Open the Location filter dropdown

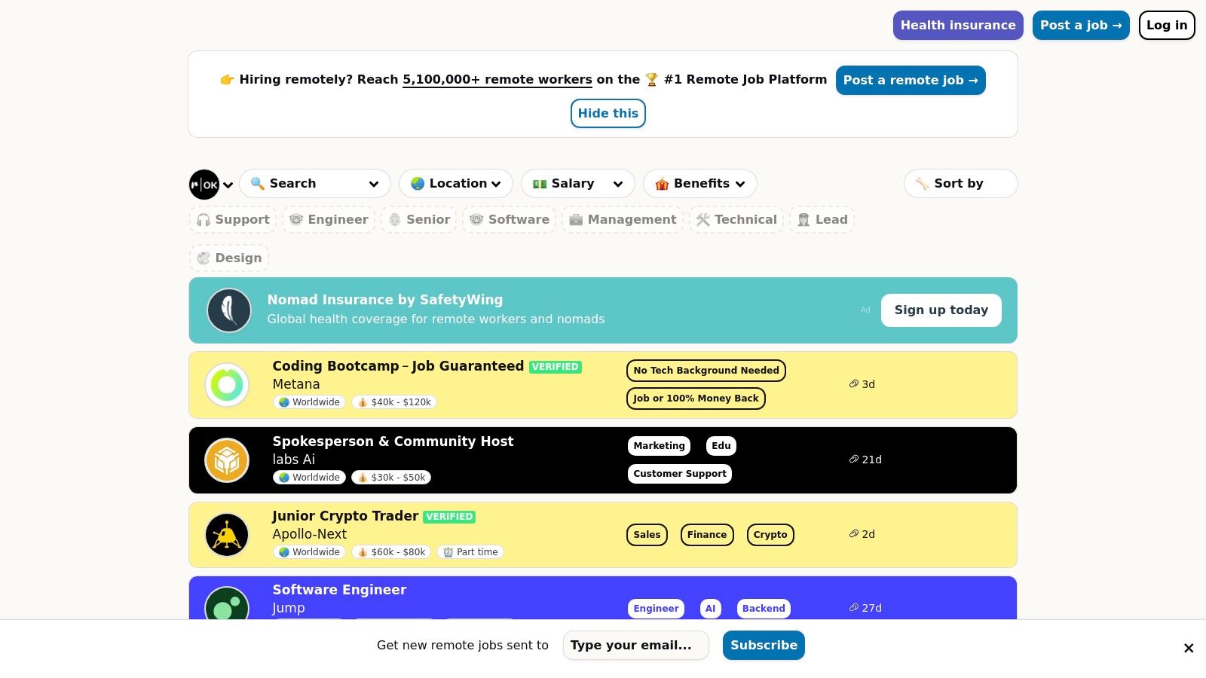point(456,184)
